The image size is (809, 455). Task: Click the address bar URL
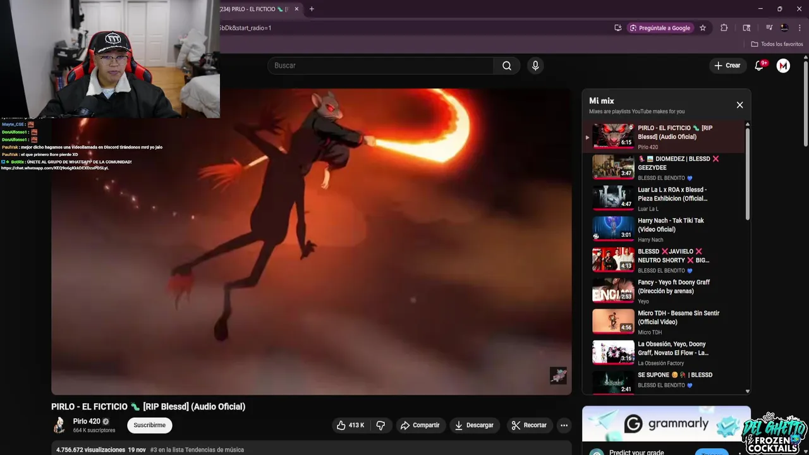pyautogui.click(x=245, y=28)
